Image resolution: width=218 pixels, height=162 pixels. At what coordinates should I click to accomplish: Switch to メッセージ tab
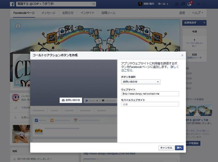click(48, 13)
